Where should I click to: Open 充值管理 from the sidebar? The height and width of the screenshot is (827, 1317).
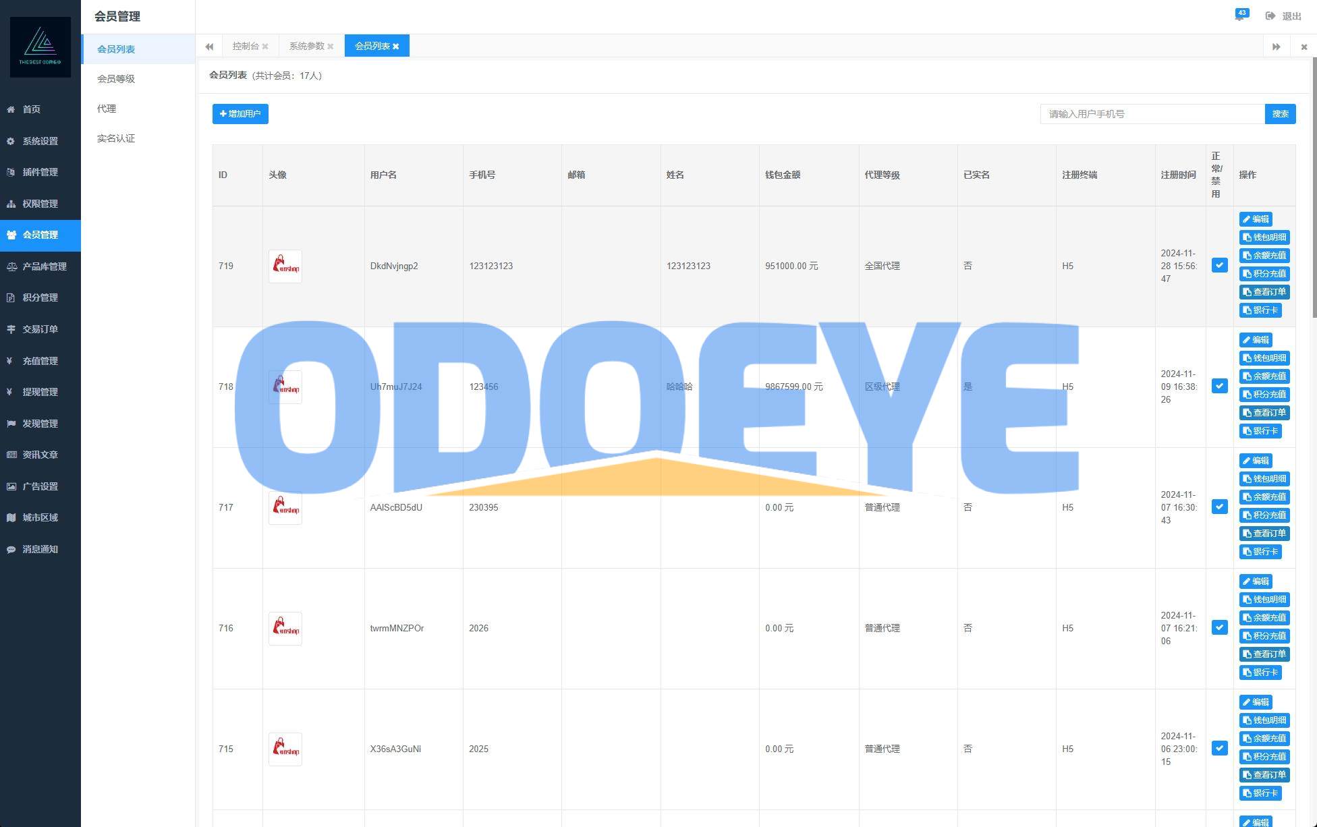pyautogui.click(x=40, y=361)
